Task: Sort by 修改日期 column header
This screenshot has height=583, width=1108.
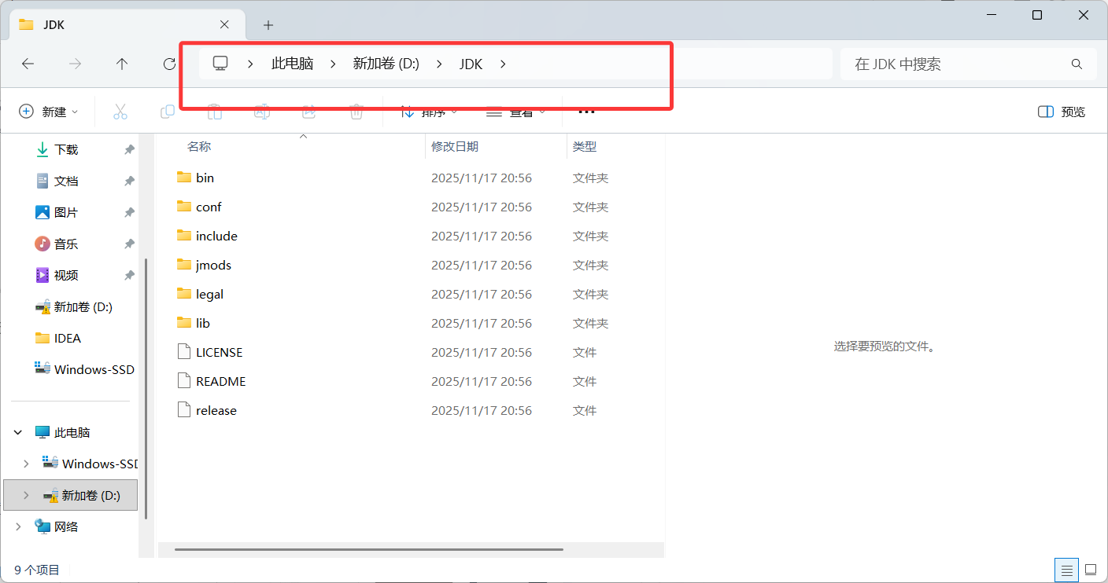Action: pyautogui.click(x=455, y=146)
